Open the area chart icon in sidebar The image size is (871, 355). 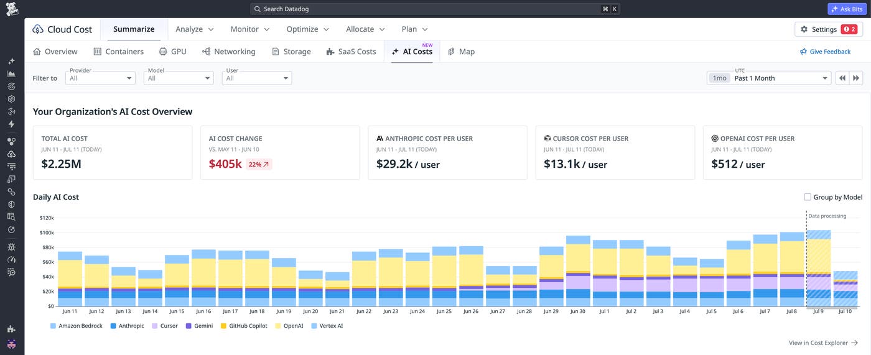[x=11, y=74]
